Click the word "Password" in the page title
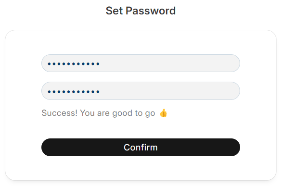This screenshot has width=282, height=186. [151, 11]
